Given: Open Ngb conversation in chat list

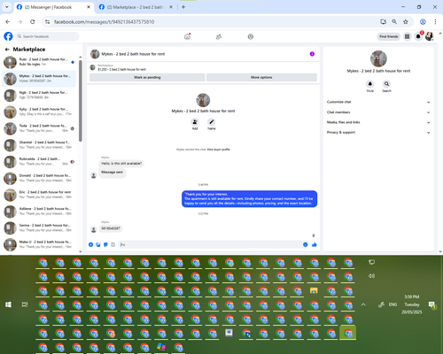Looking at the screenshot, I should (39, 95).
